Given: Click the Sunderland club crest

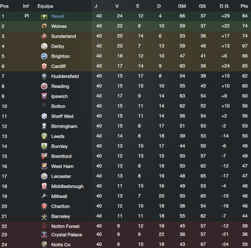Looking at the screenshot, I should point(44,36).
